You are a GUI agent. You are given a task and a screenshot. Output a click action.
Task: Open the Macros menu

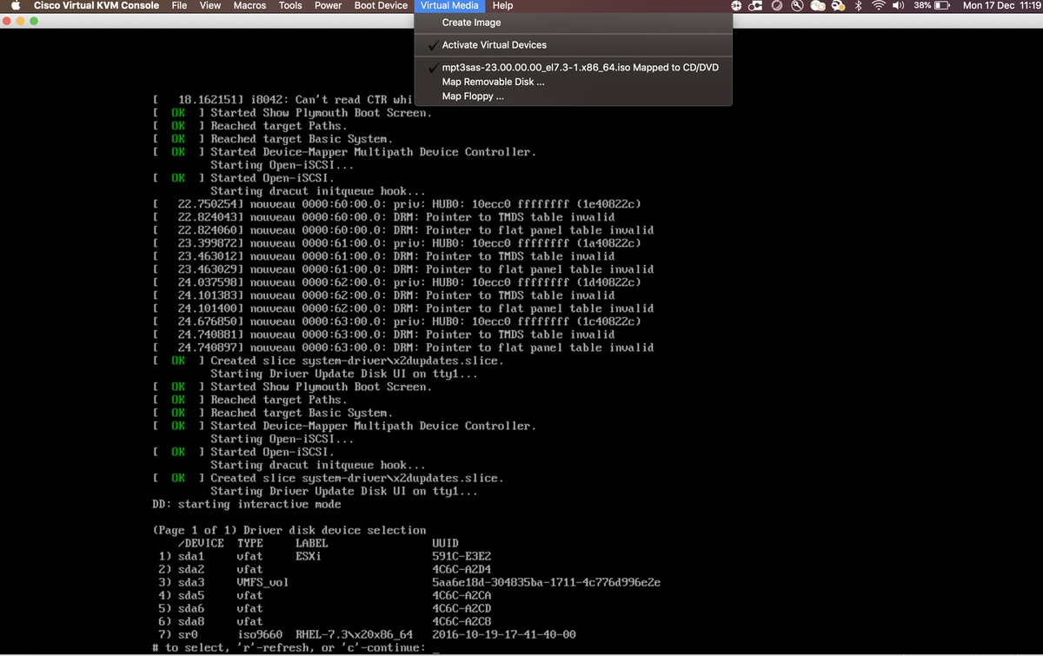click(x=250, y=5)
